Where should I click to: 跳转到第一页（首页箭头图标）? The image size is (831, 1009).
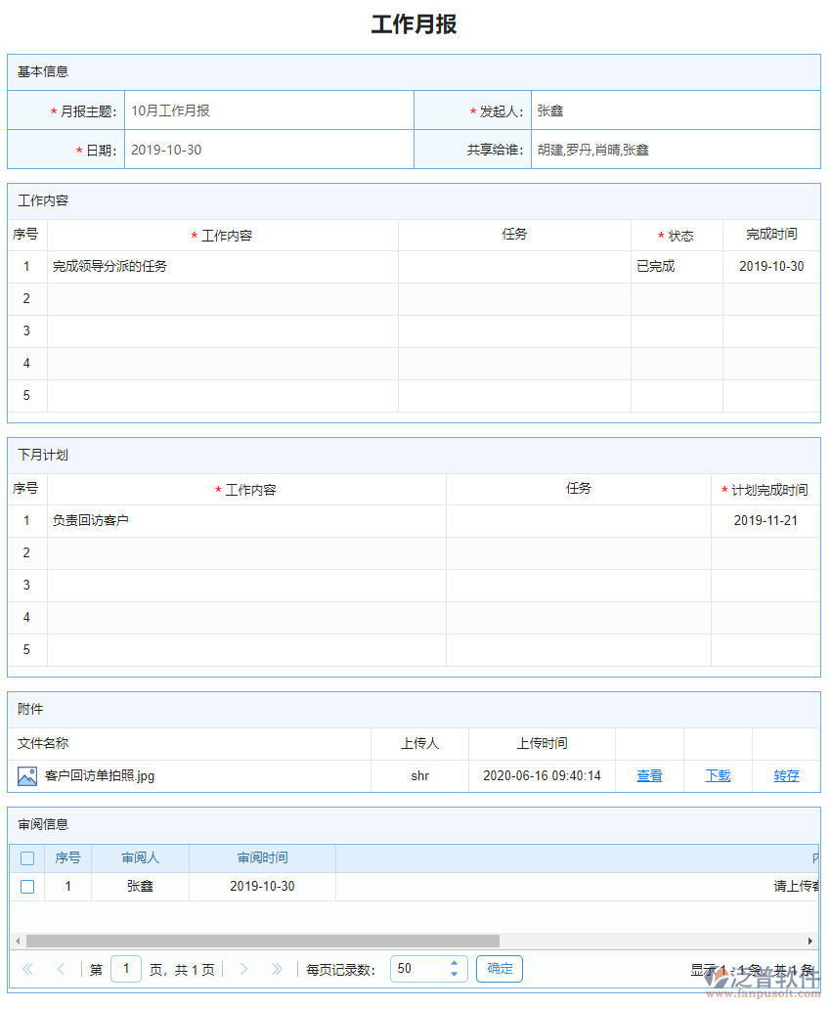pyautogui.click(x=27, y=968)
